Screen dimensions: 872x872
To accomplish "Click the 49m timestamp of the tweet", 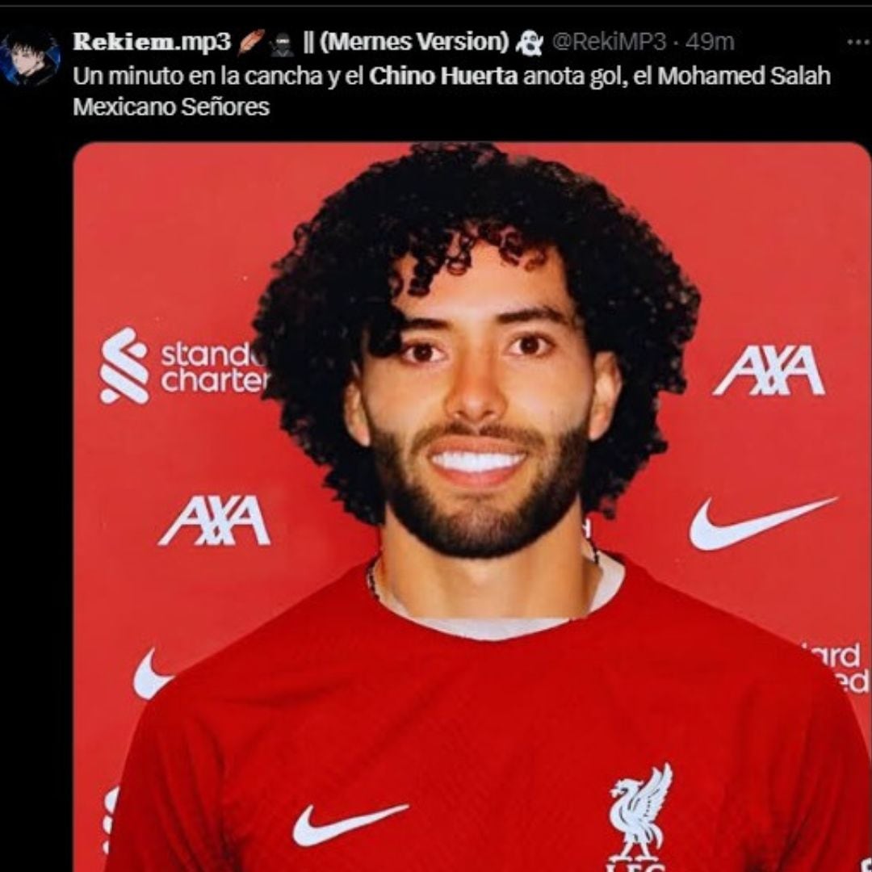I will pyautogui.click(x=710, y=42).
